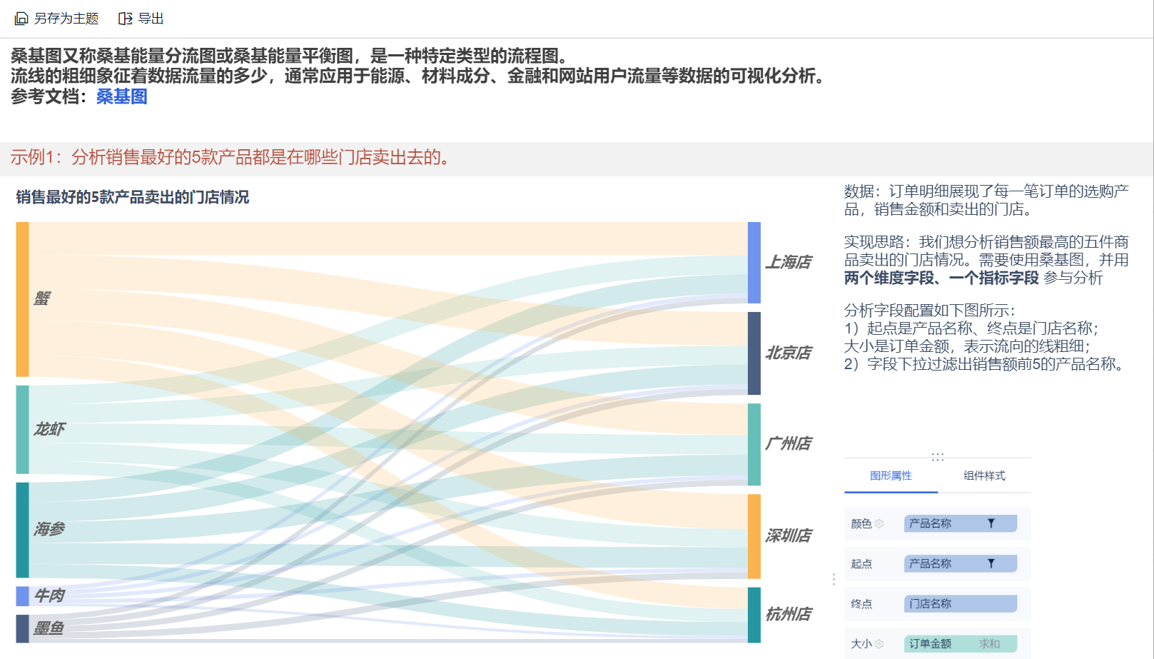Viewport: 1154px width, 659px height.
Task: Click the gear icon beside 颜色
Action: pyautogui.click(x=879, y=523)
